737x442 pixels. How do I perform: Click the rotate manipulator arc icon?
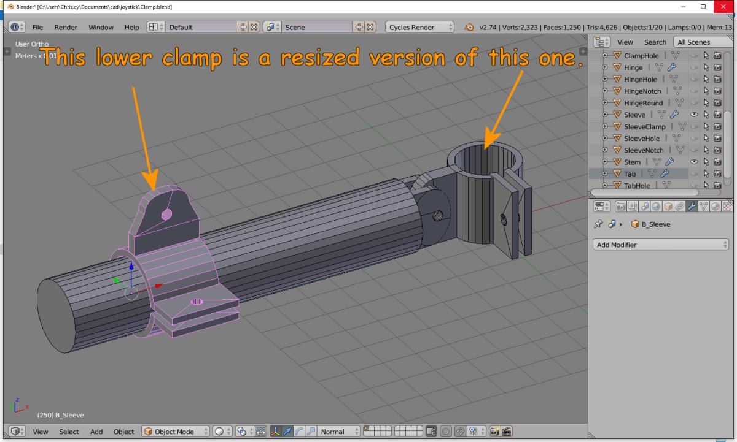tap(298, 432)
